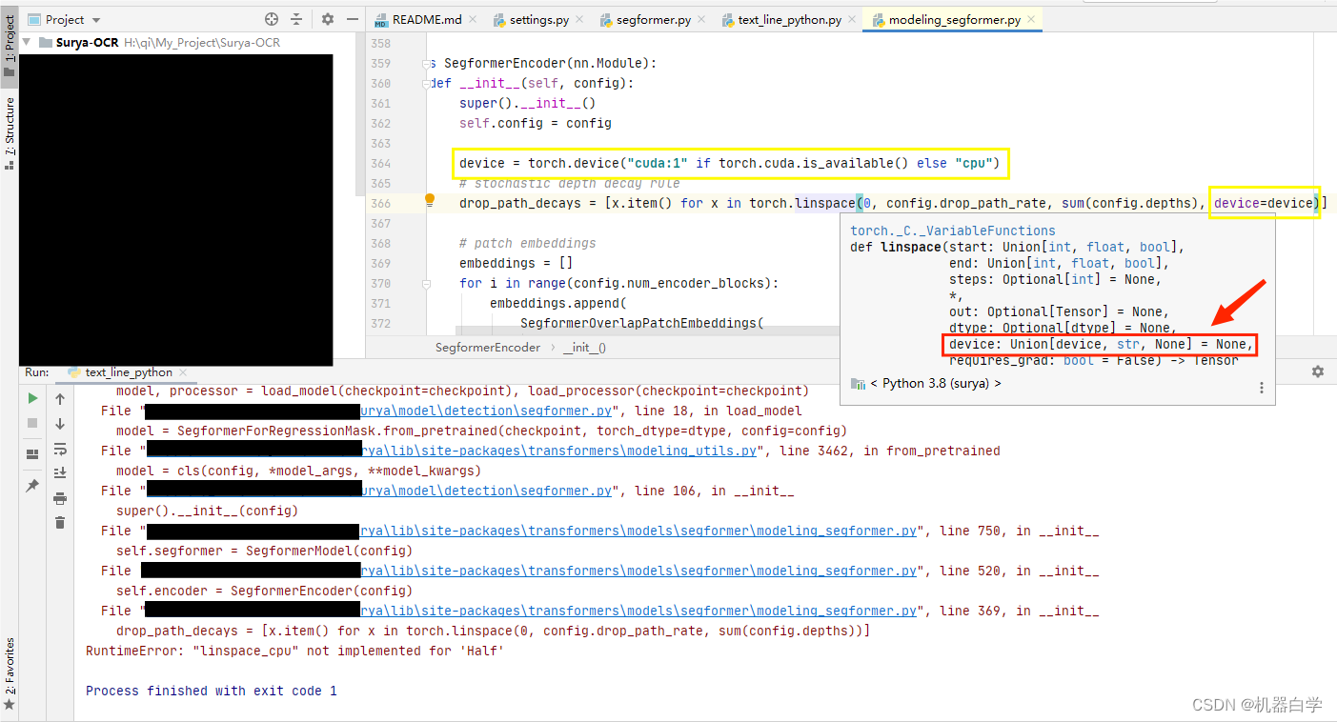
Task: Switch to the README.md tab
Action: tap(427, 19)
